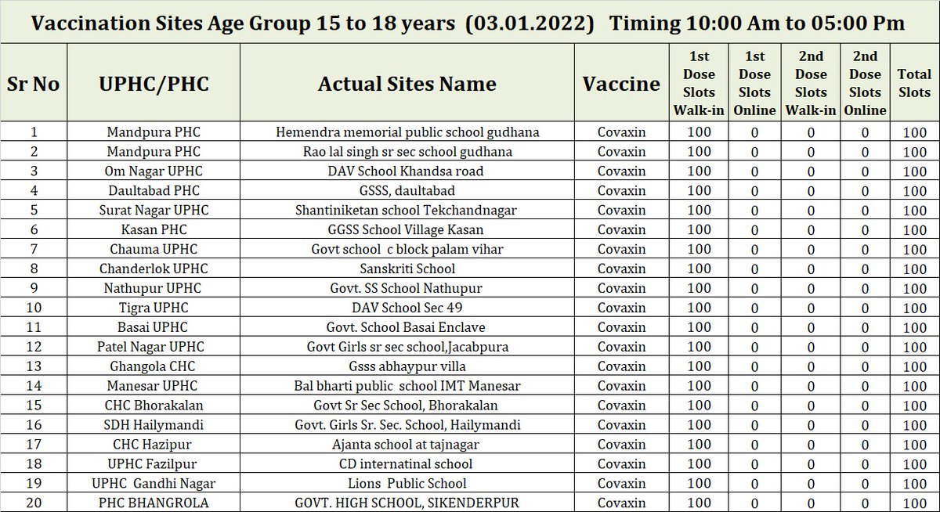Click 'CD internatinal school' cell
Image resolution: width=940 pixels, height=512 pixels.
pos(407,465)
